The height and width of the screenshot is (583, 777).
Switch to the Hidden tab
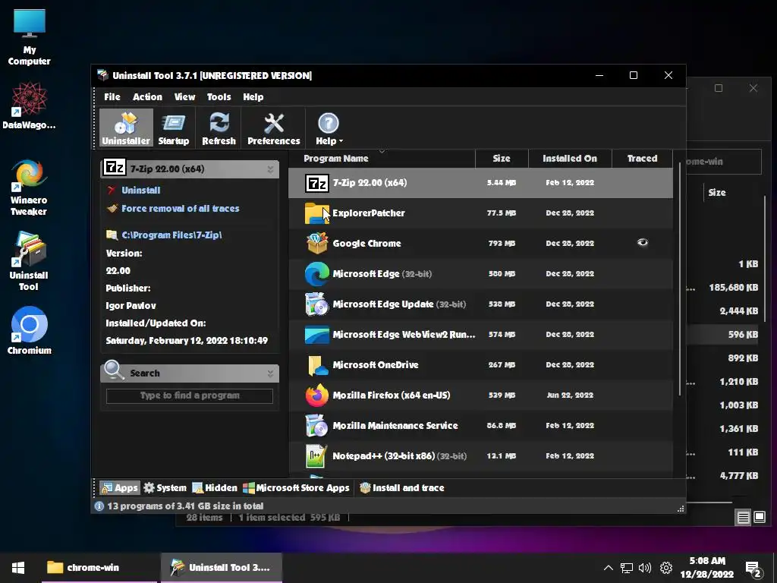(x=215, y=488)
